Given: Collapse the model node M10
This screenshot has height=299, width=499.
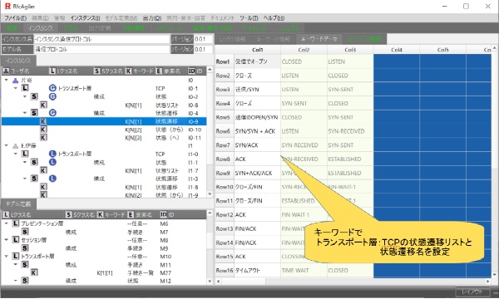Looking at the screenshot, I should (7, 256).
